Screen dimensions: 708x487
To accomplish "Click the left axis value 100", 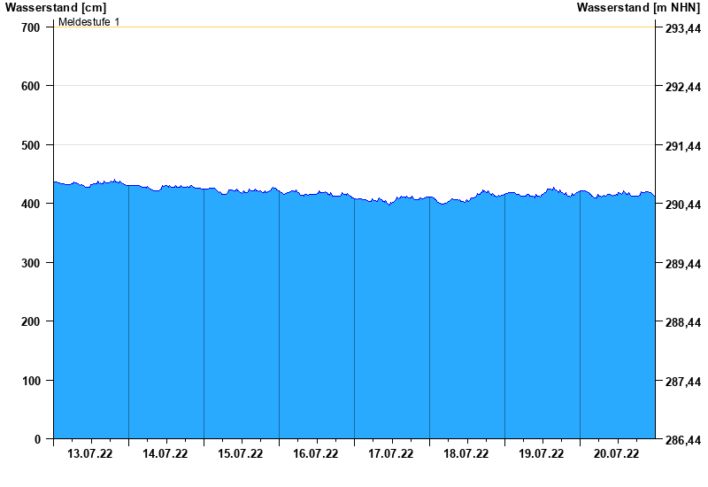I will [31, 381].
